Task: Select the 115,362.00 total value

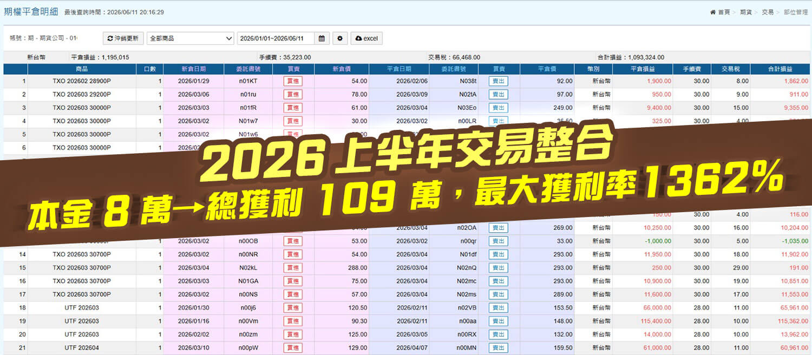Action: click(x=791, y=321)
